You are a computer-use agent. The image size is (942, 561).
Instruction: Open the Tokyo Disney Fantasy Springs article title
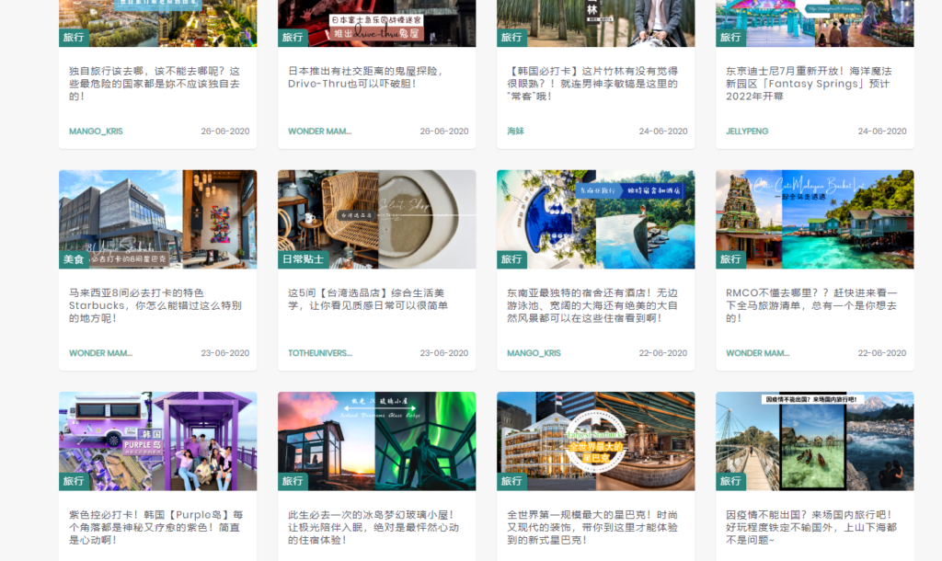pos(810,84)
